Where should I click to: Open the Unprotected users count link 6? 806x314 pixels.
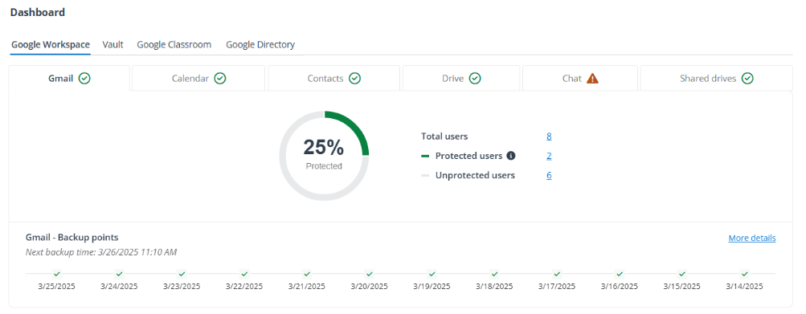pos(549,175)
